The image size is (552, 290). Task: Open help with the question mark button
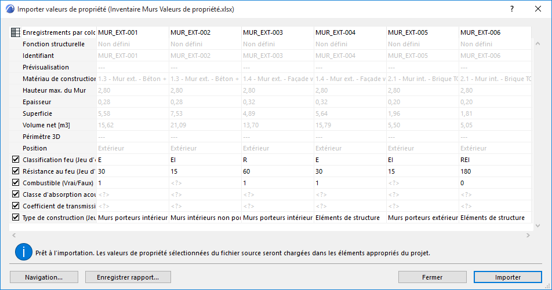[512, 9]
